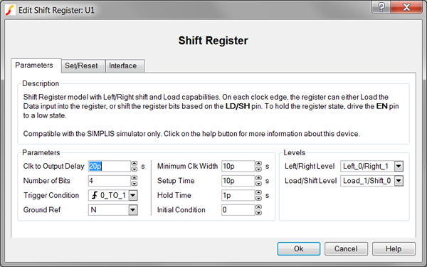Decrease Setup Time using down arrow
This screenshot has height=267, width=427.
(258, 184)
